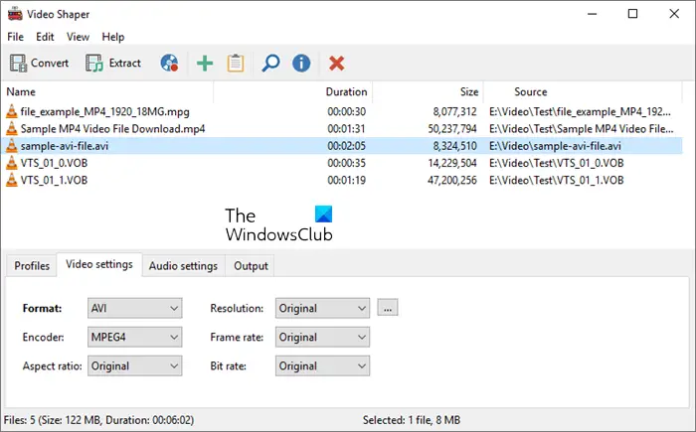696x432 pixels.
Task: Click VLC cone icon of file_example_MP4_1920_18MG.mpg
Action: [12, 111]
